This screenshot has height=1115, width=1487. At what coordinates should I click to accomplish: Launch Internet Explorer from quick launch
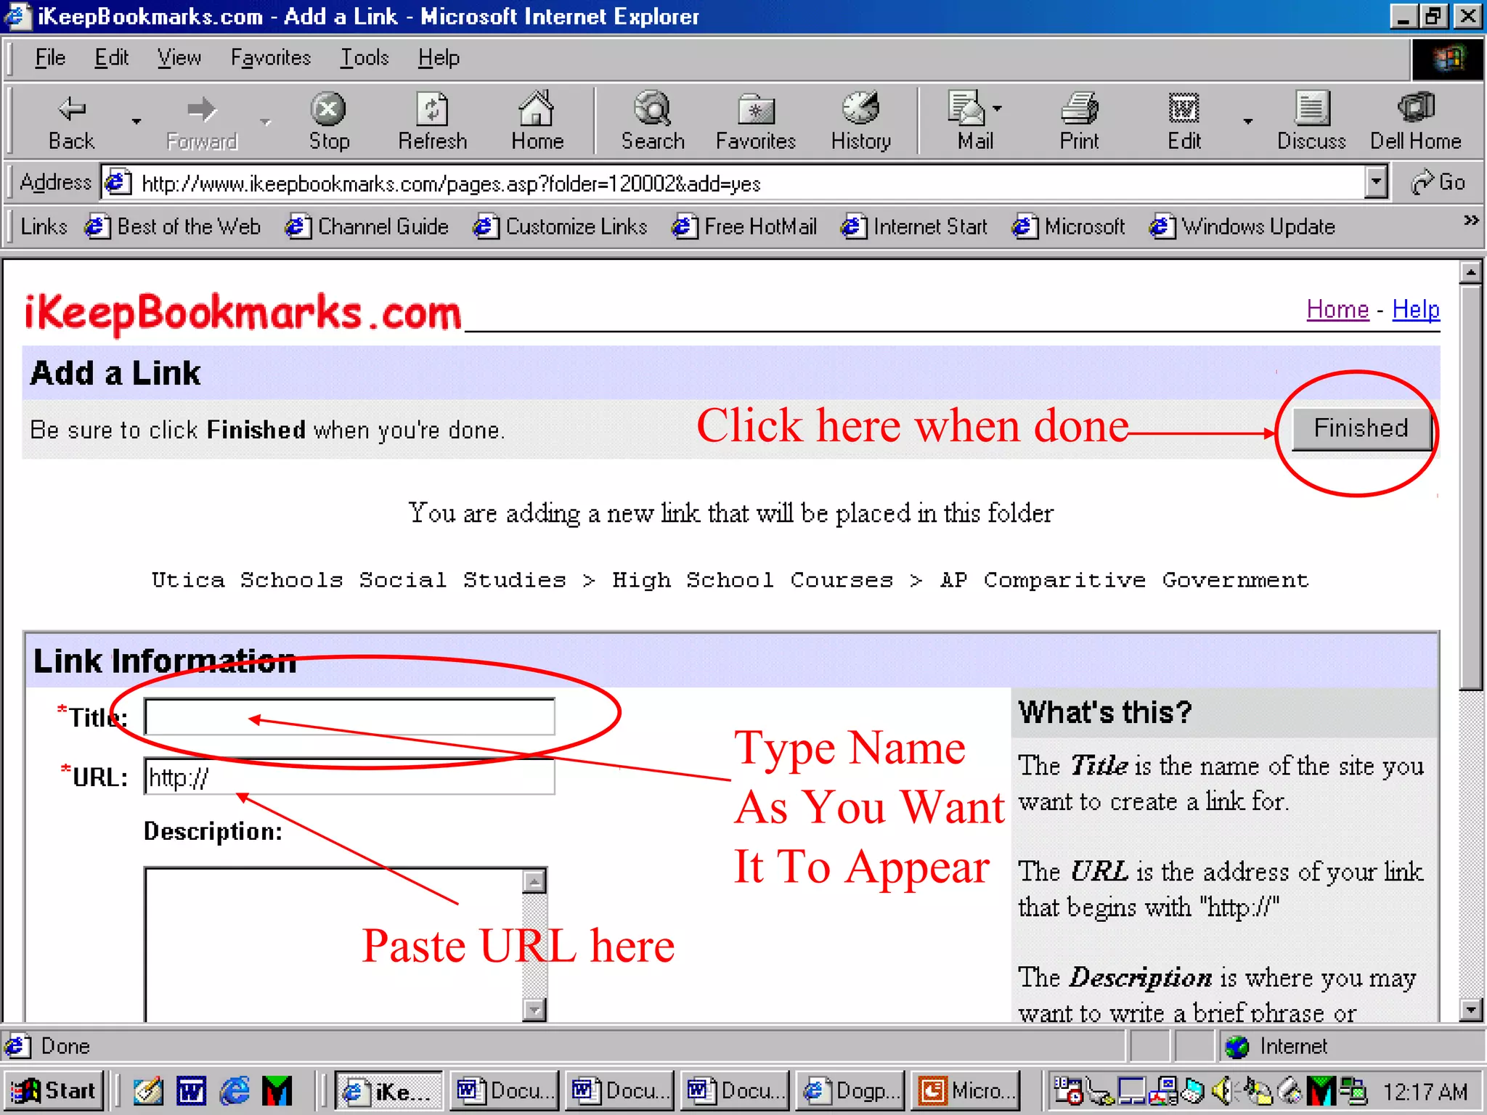tap(235, 1090)
